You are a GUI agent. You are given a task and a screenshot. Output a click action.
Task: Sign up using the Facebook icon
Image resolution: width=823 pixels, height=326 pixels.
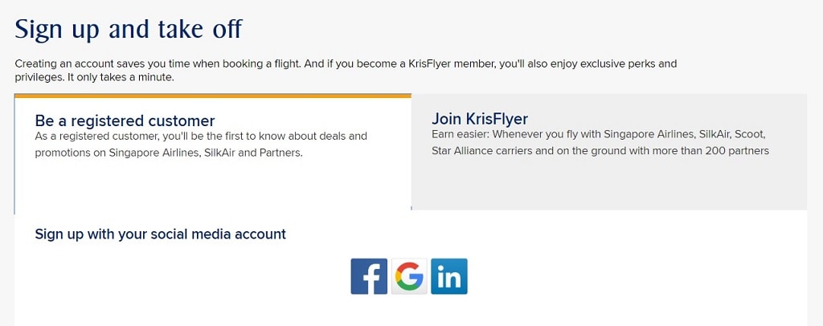369,276
